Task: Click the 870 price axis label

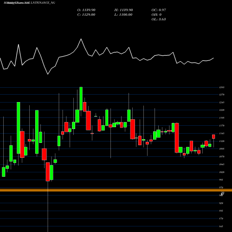Action: pos(221,219)
